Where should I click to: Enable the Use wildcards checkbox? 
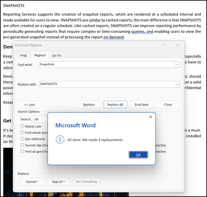(x=22, y=139)
